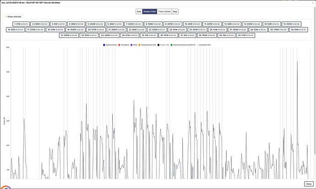Click the circular logo icon at bottom-left
Image resolution: width=316 pixels, height=189 pixels.
coord(5,186)
